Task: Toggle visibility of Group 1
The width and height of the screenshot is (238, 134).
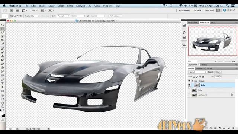Action: pos(189,81)
